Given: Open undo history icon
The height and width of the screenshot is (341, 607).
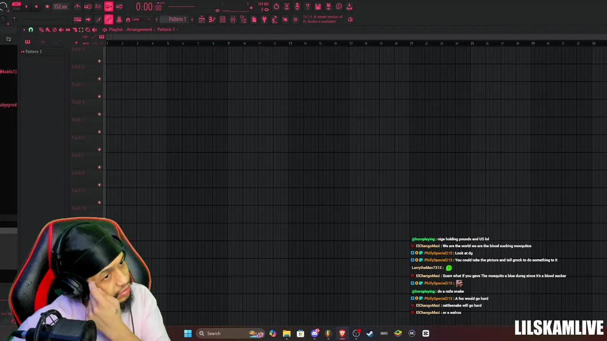Looking at the screenshot, I should point(276,7).
